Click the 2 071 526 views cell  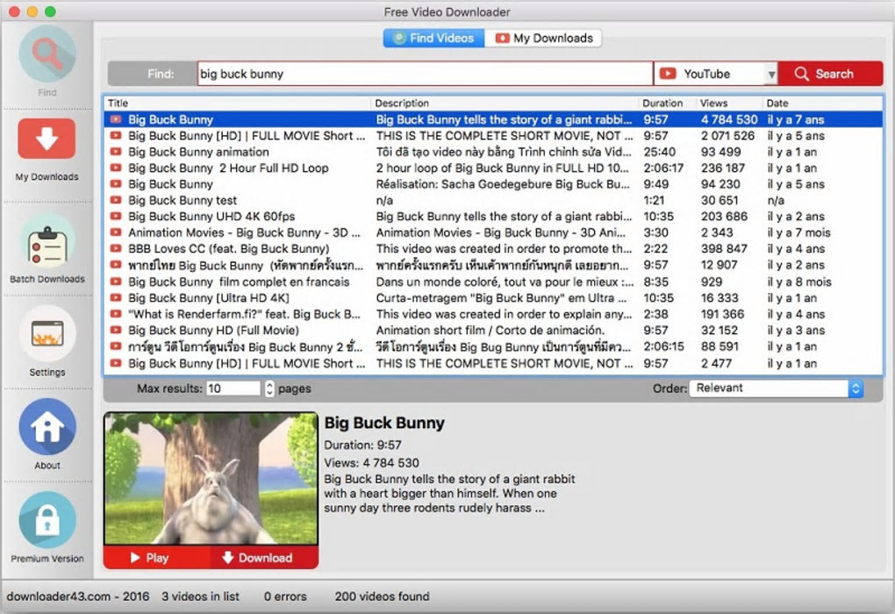pyautogui.click(x=727, y=136)
